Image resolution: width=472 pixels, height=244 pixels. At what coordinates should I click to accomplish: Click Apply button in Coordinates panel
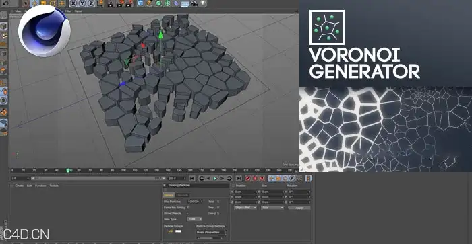point(299,208)
